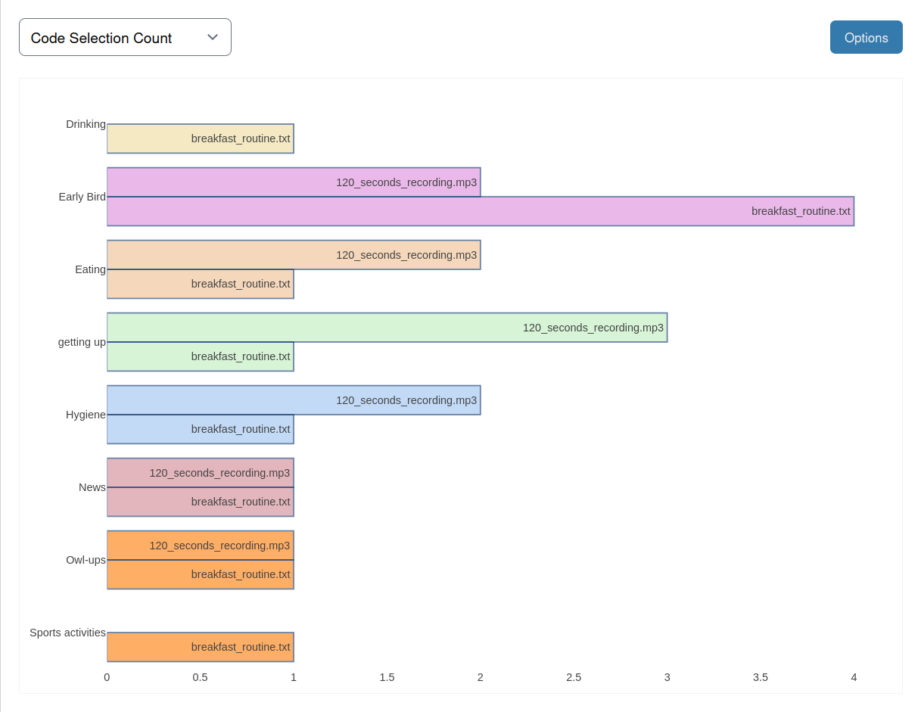The height and width of the screenshot is (712, 921).
Task: Click Owl-ups breakfast_routine.txt bar
Action: pos(200,575)
